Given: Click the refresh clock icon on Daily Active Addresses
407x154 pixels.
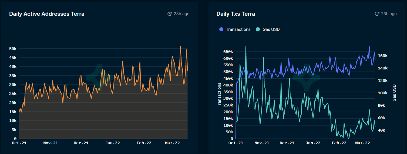Looking at the screenshot, I should (170, 14).
